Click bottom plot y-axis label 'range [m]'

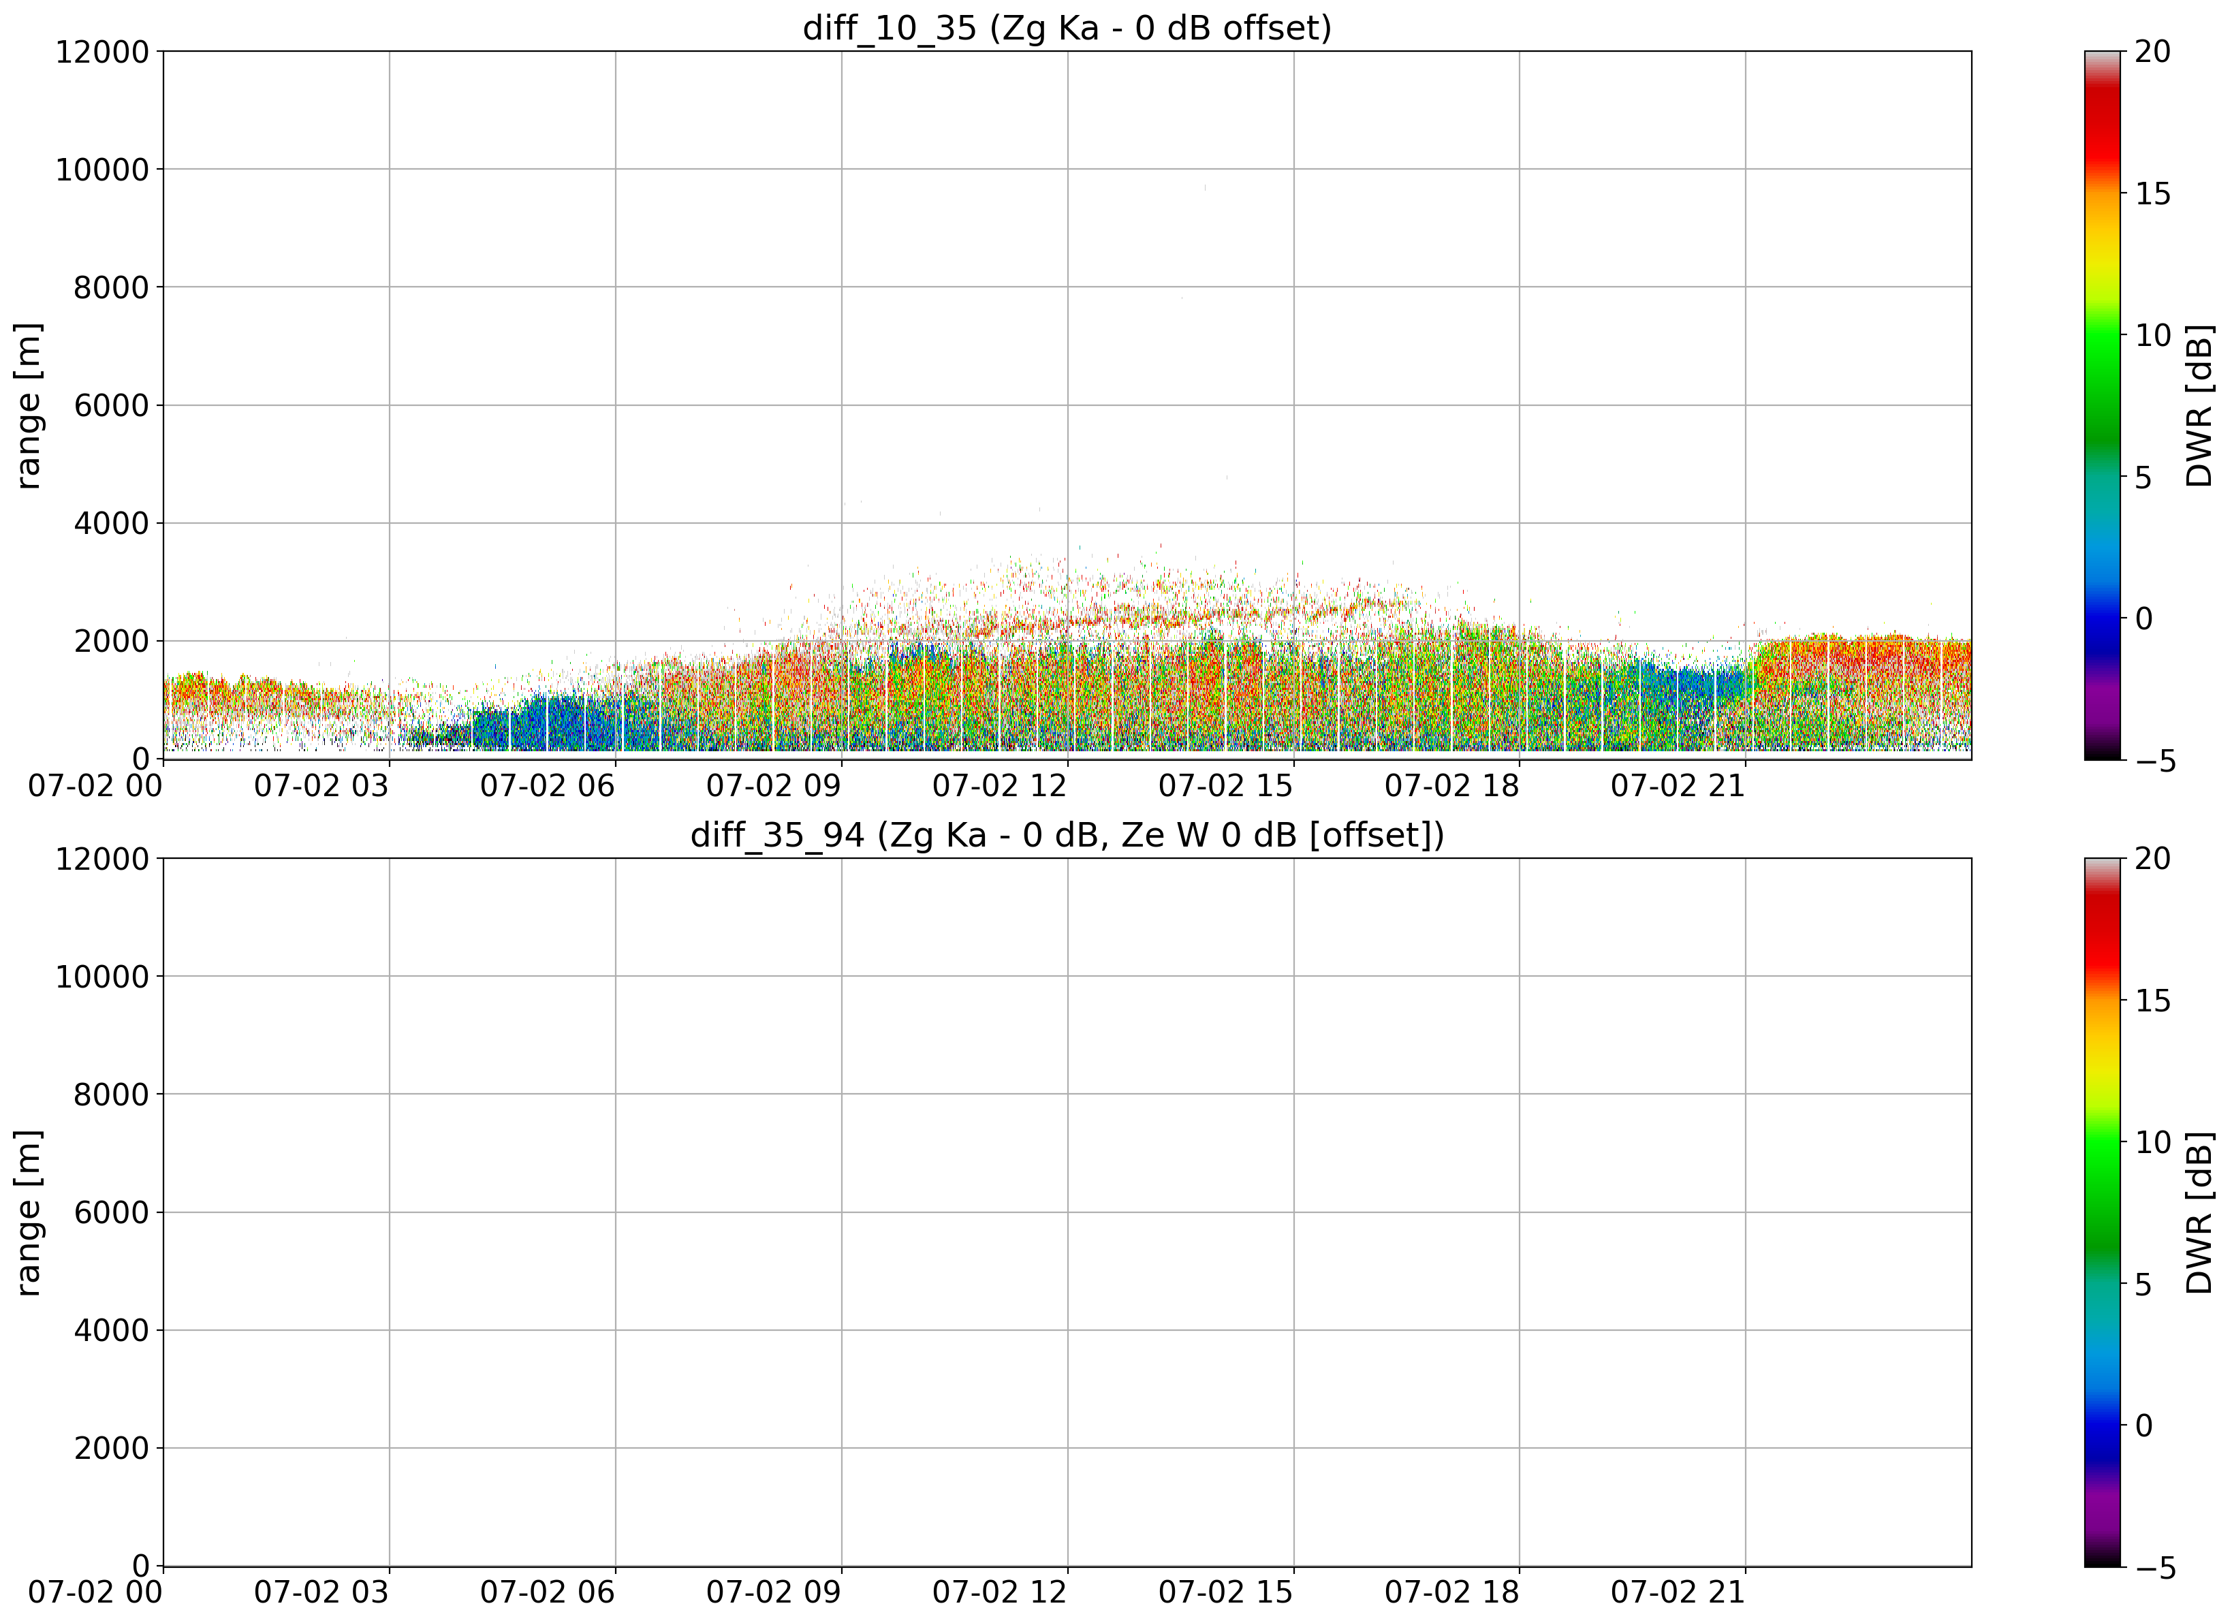(27, 1212)
